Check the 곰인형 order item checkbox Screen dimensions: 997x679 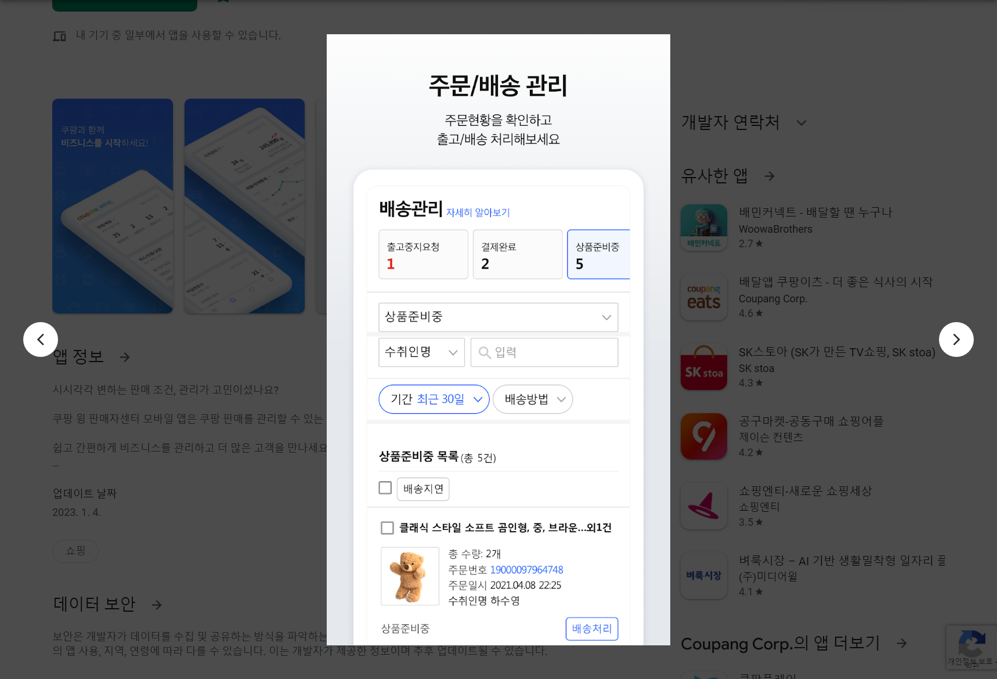pyautogui.click(x=387, y=528)
